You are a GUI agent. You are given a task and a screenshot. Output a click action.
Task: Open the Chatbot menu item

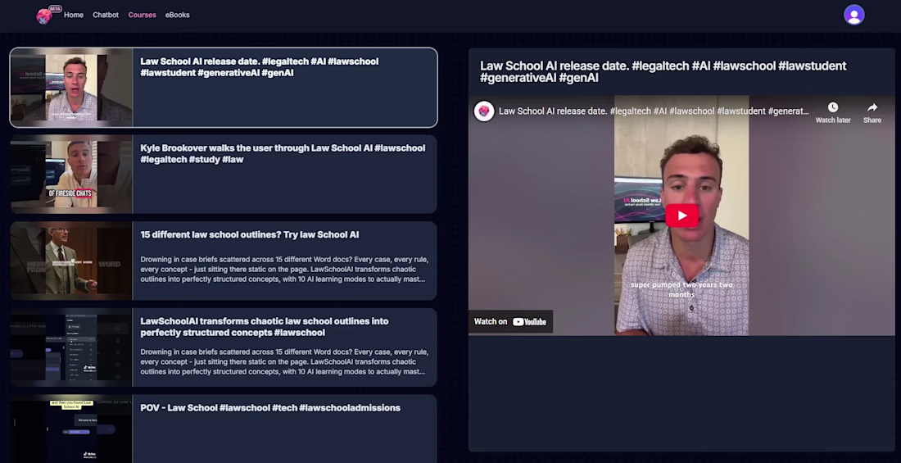[106, 15]
